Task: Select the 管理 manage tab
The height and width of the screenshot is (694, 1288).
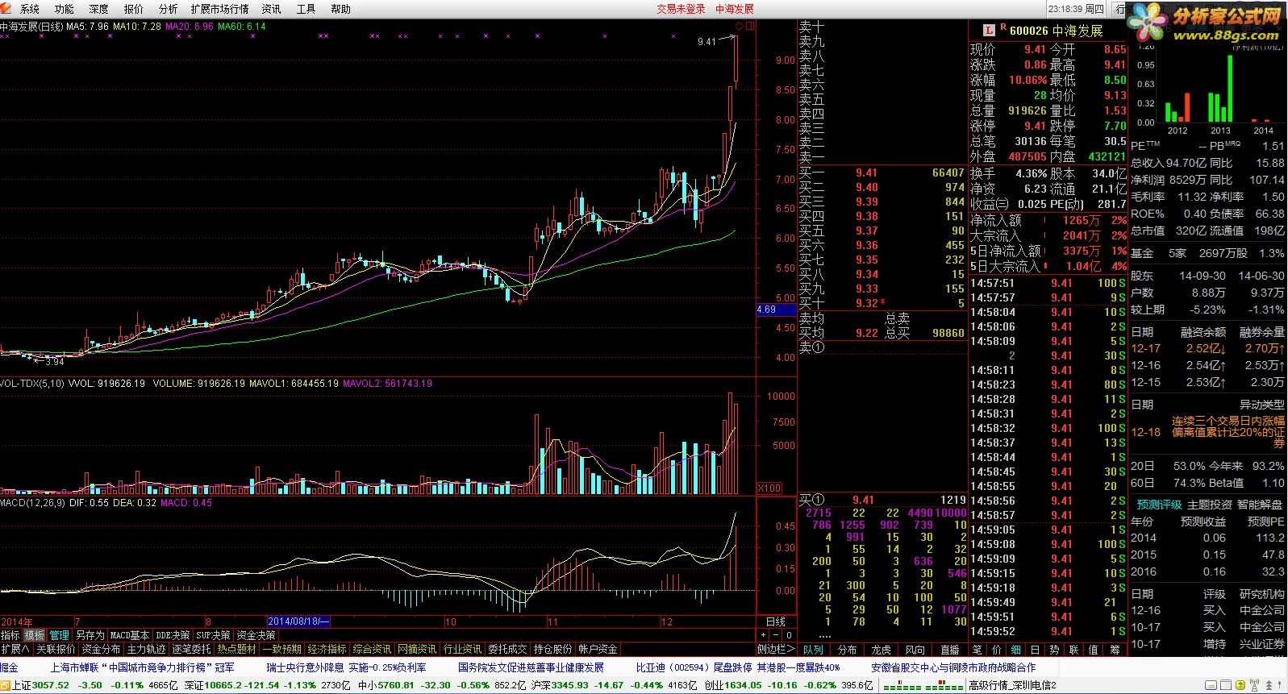Action: (x=60, y=635)
